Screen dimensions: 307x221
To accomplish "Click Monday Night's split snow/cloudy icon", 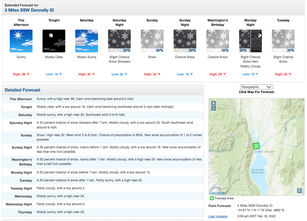I will click(250, 41).
